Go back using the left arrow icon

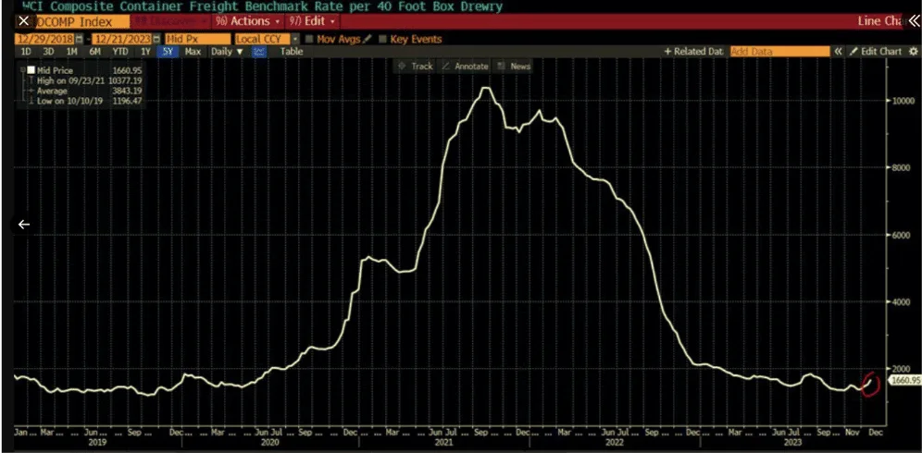coord(23,225)
